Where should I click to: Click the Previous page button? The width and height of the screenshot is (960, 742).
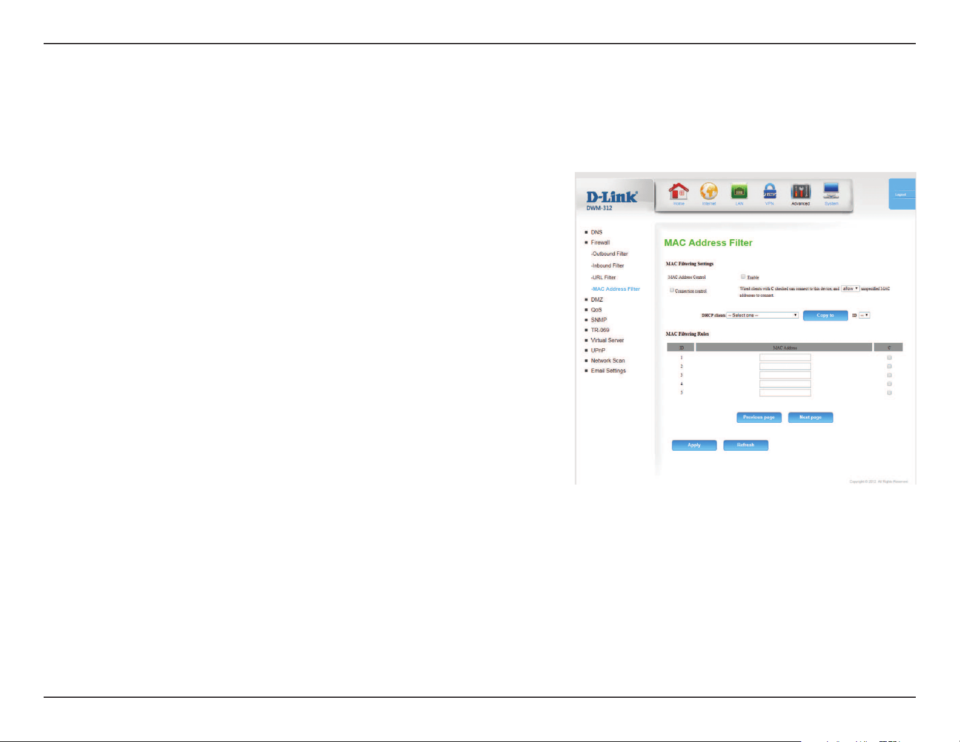[x=759, y=417]
